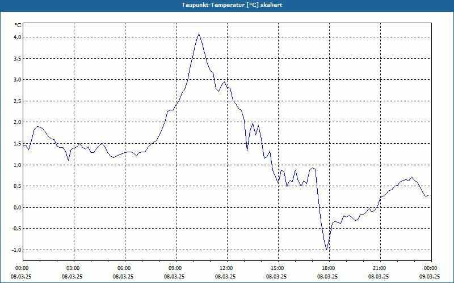Click the 03:00 time label

74,268
